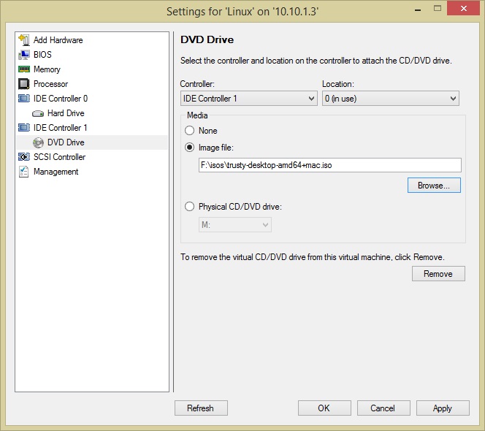
Task: Select the IDE Controller 1 entry
Action: click(x=61, y=128)
